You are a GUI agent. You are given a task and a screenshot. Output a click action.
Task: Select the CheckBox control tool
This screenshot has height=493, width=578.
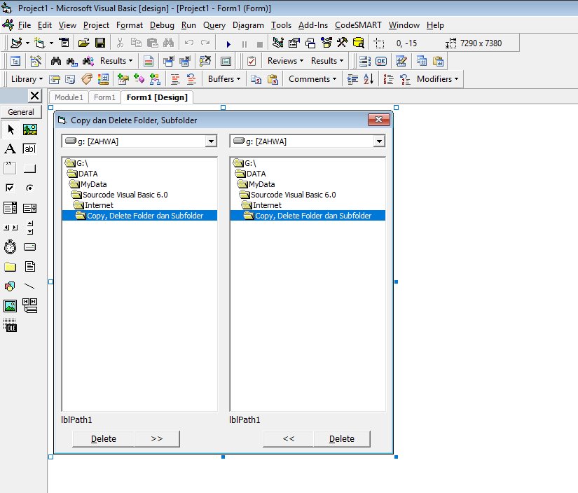[x=11, y=188]
